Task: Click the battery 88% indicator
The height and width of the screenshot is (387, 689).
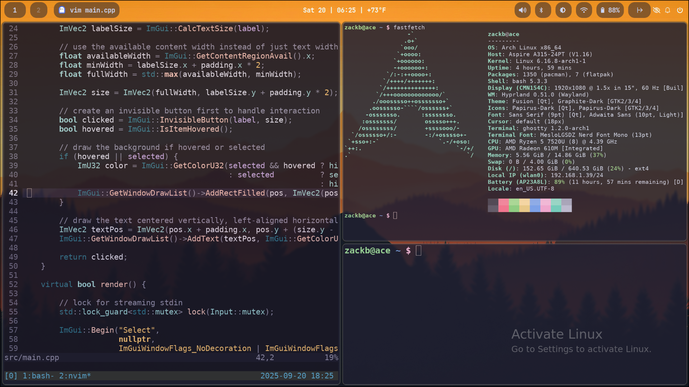Action: 610,10
